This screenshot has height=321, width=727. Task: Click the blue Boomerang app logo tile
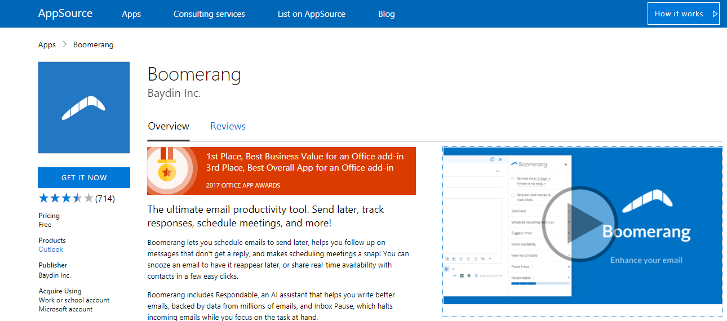pyautogui.click(x=84, y=108)
